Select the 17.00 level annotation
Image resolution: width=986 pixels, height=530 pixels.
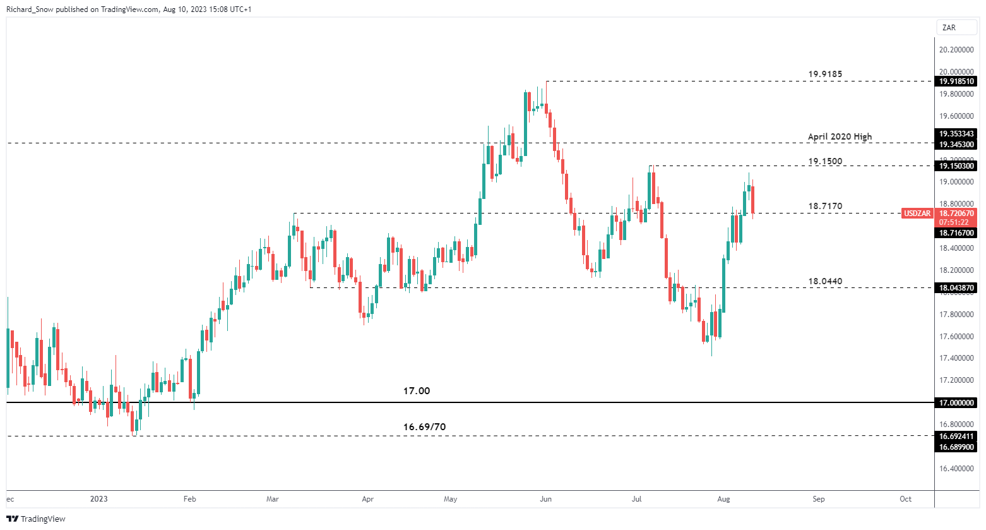[417, 391]
